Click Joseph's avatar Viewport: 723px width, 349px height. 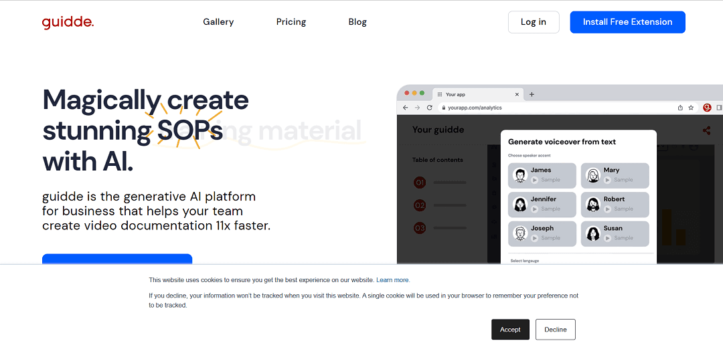pyautogui.click(x=520, y=233)
